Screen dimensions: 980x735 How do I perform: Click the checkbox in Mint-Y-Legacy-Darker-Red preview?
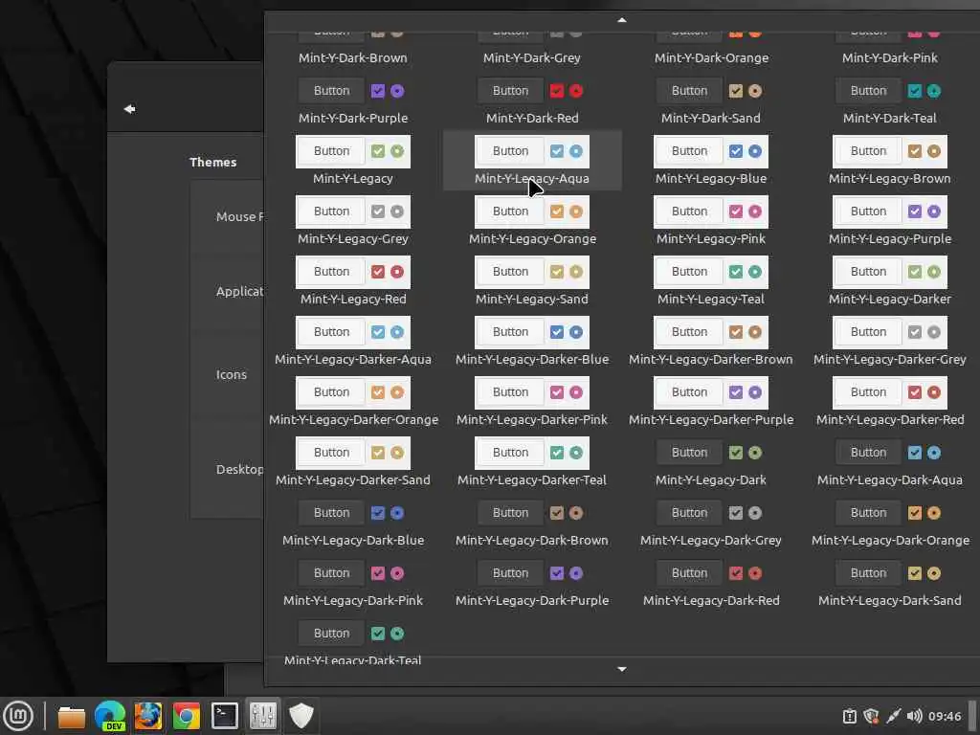[914, 392]
